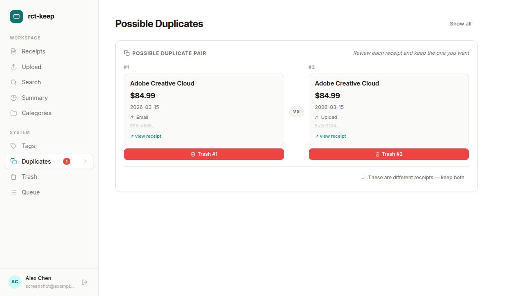Open the Duplicates section in the sidebar

pos(36,161)
